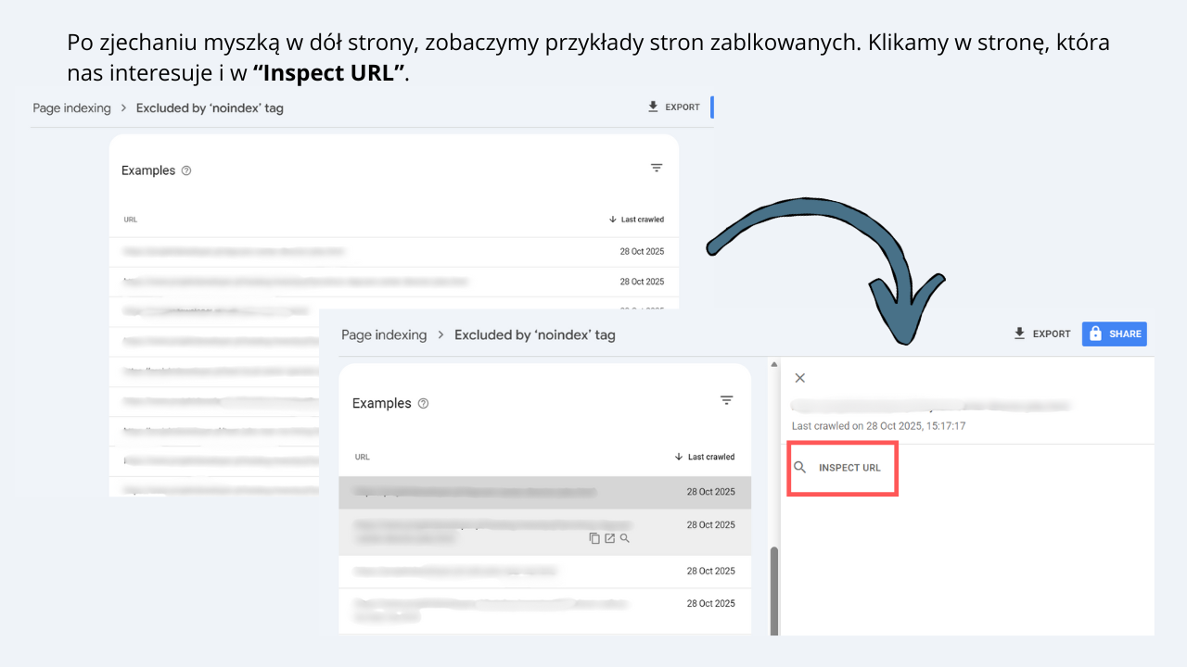Go back to Page indexing via breadcrumb
The width and height of the screenshot is (1187, 667).
point(384,334)
